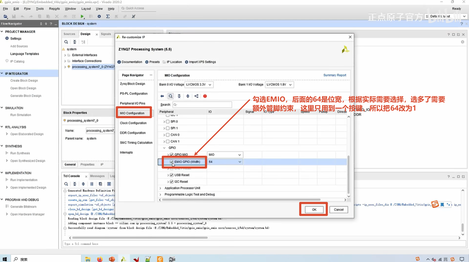The image size is (469, 262).
Task: Expand Application Processor Unit section
Action: [x=160, y=188]
